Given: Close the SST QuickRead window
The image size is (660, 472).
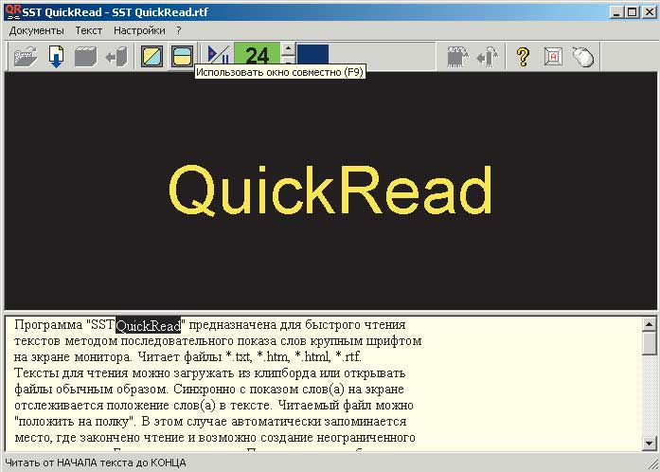Looking at the screenshot, I should (649, 11).
